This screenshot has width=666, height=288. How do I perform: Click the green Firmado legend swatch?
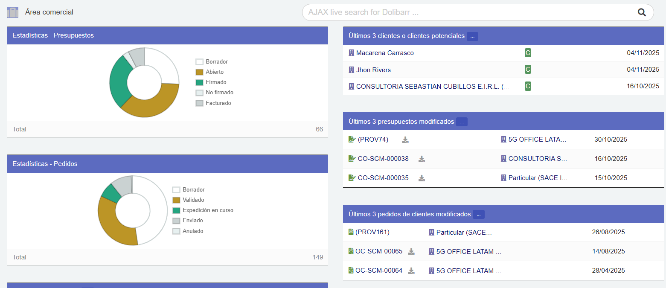(x=199, y=82)
